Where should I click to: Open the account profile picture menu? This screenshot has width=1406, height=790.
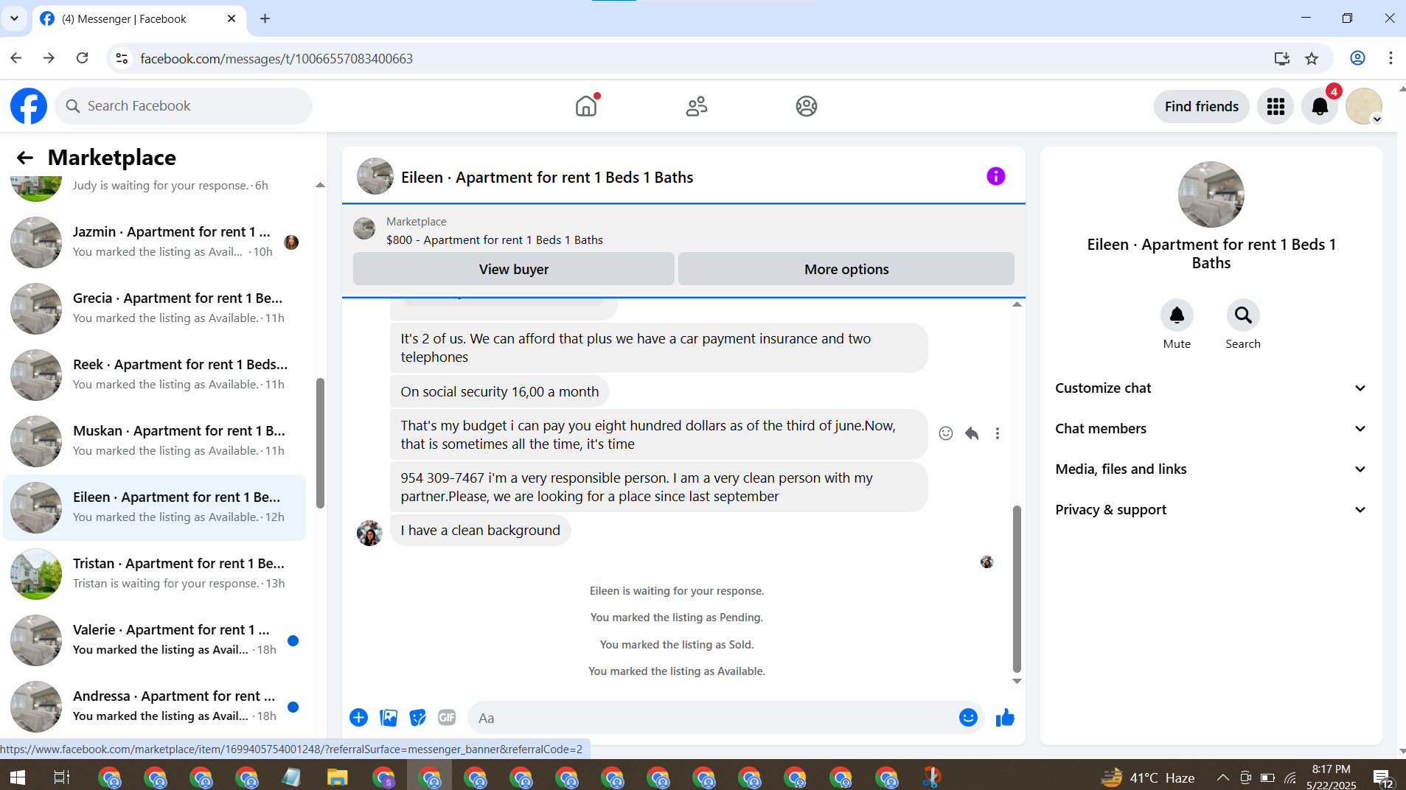pos(1364,106)
